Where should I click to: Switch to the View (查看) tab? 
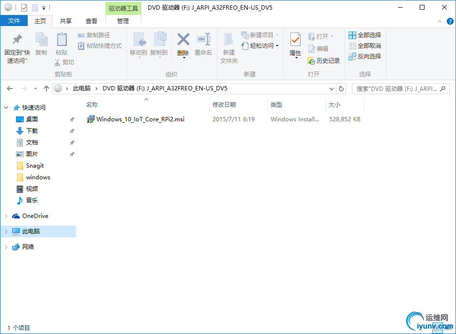point(91,21)
